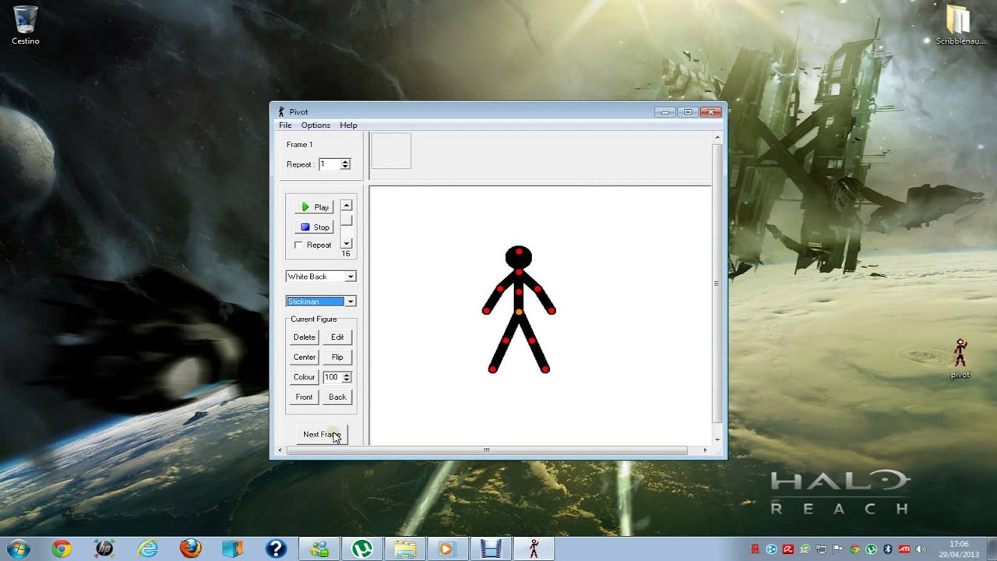Switch to Windows Live Messenger in taskbar
The image size is (997, 561).
coord(319,549)
